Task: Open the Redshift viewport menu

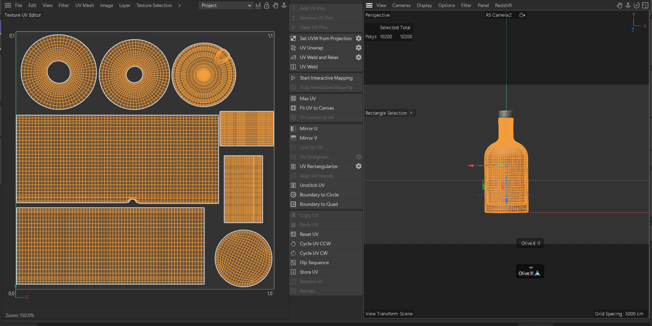Action: pos(503,5)
